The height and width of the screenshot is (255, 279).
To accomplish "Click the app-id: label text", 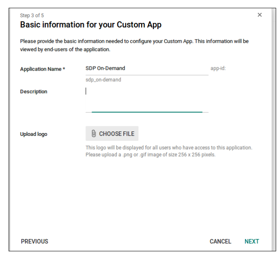I will [x=218, y=69].
